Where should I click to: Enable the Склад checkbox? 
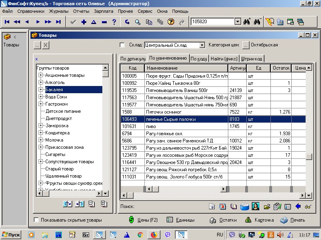pyautogui.click(x=123, y=45)
